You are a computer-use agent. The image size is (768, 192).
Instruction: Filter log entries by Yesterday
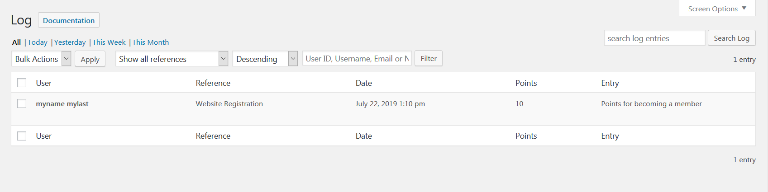[x=70, y=42]
